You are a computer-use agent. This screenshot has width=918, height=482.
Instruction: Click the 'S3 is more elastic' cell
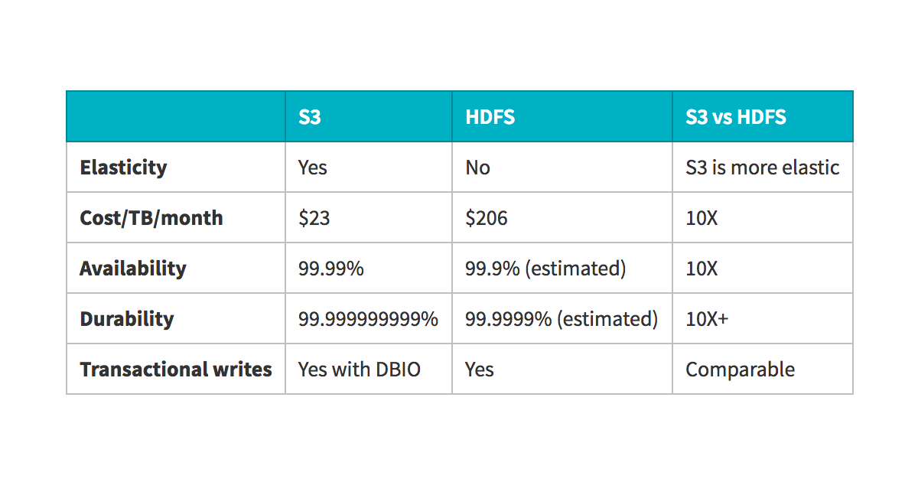tap(762, 168)
